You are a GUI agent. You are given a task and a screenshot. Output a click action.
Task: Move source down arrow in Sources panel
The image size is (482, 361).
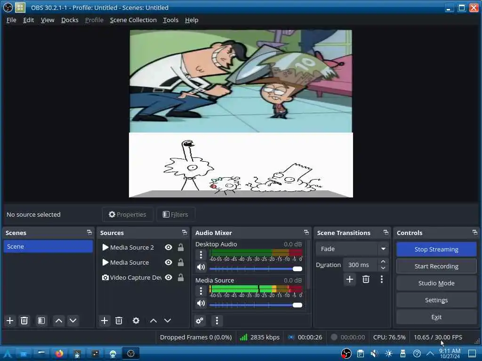click(x=168, y=321)
